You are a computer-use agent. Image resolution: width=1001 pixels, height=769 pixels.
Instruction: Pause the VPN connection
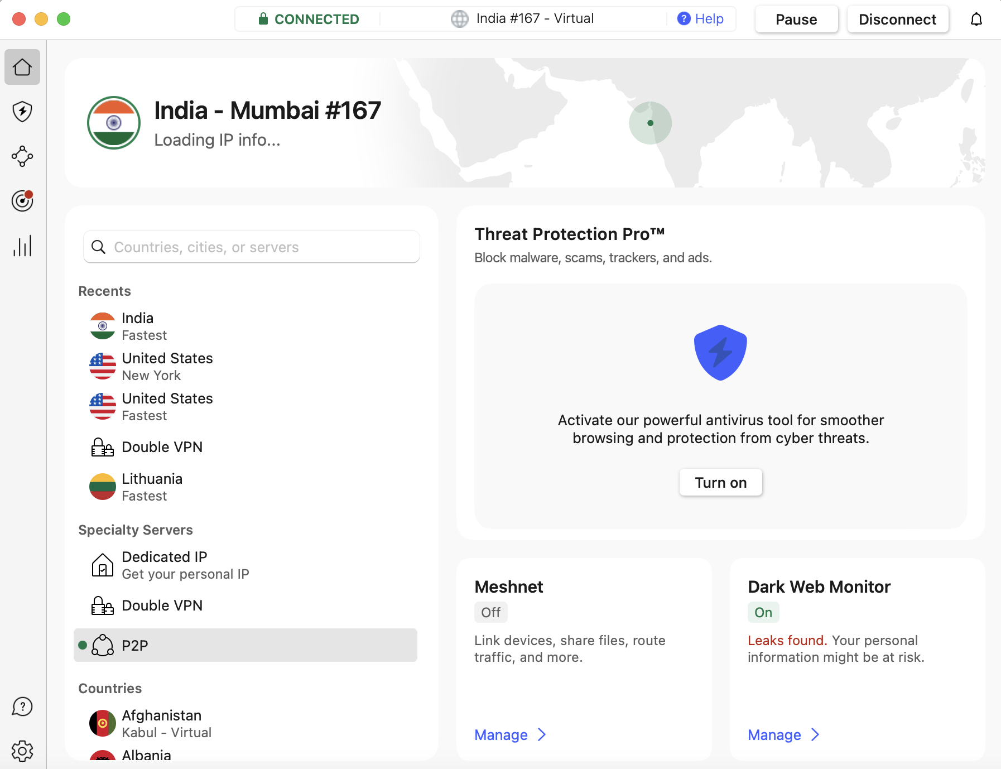[796, 20]
